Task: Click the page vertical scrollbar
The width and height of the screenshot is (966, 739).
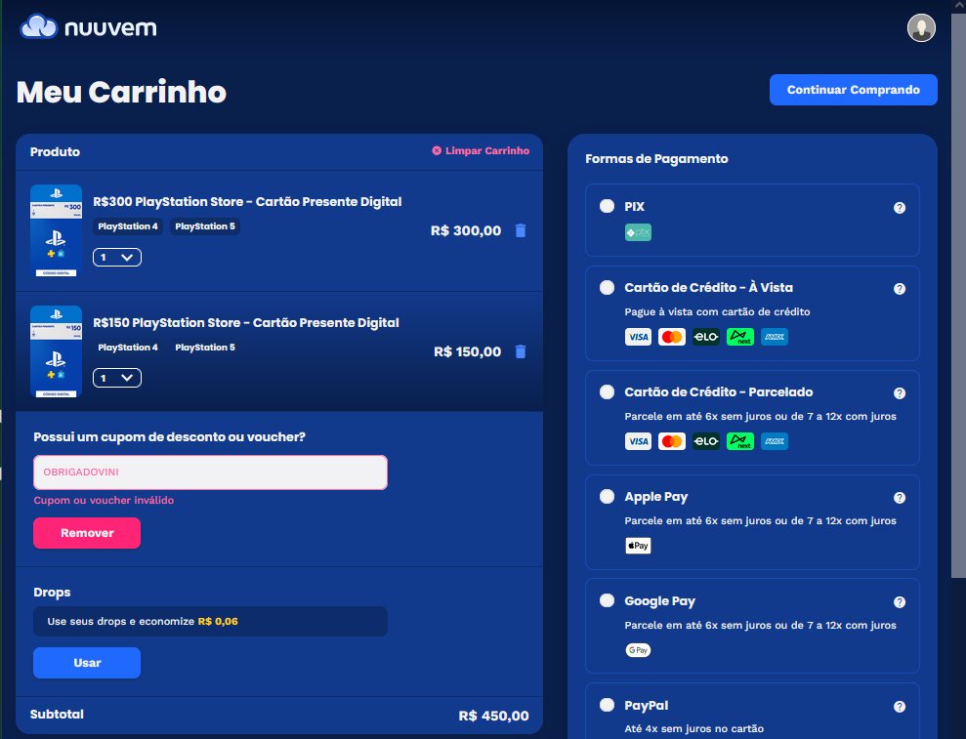Action: pos(958,296)
